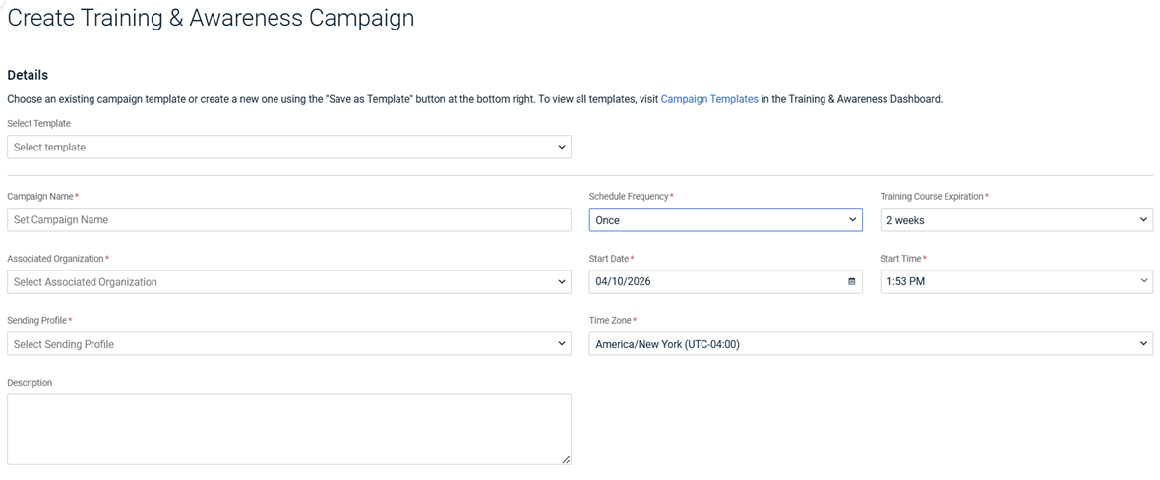Click the resize handle of Description box
Image resolution: width=1160 pixels, height=480 pixels.
(x=566, y=459)
